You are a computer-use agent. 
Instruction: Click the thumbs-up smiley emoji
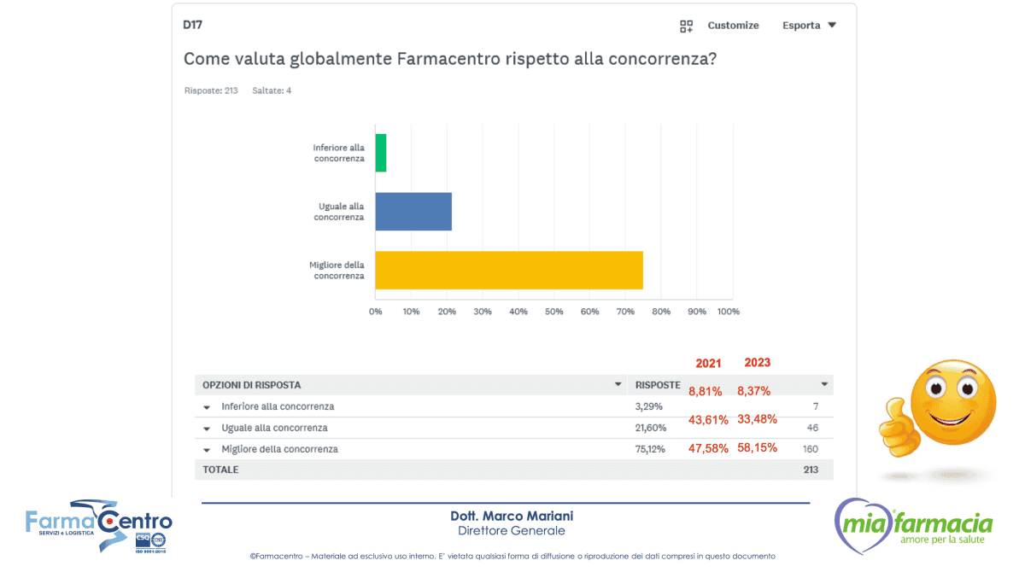click(x=940, y=410)
